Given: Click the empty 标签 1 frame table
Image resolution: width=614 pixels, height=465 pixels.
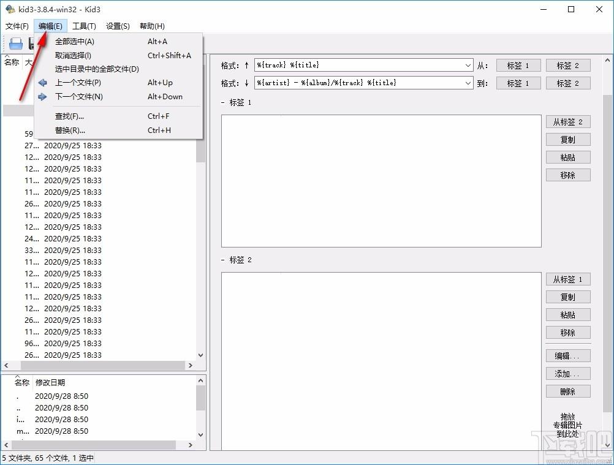Looking at the screenshot, I should (381, 181).
